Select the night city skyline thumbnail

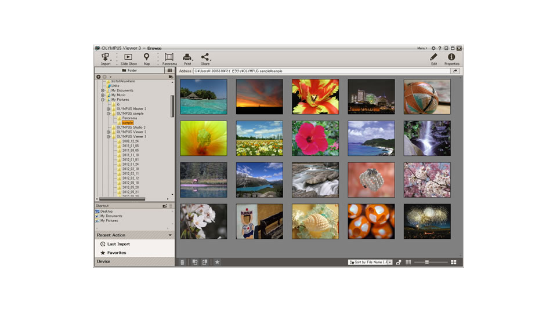point(371,97)
